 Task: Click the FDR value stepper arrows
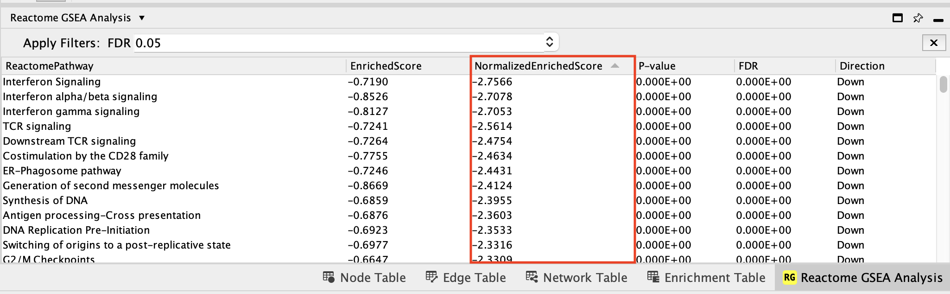tap(550, 42)
